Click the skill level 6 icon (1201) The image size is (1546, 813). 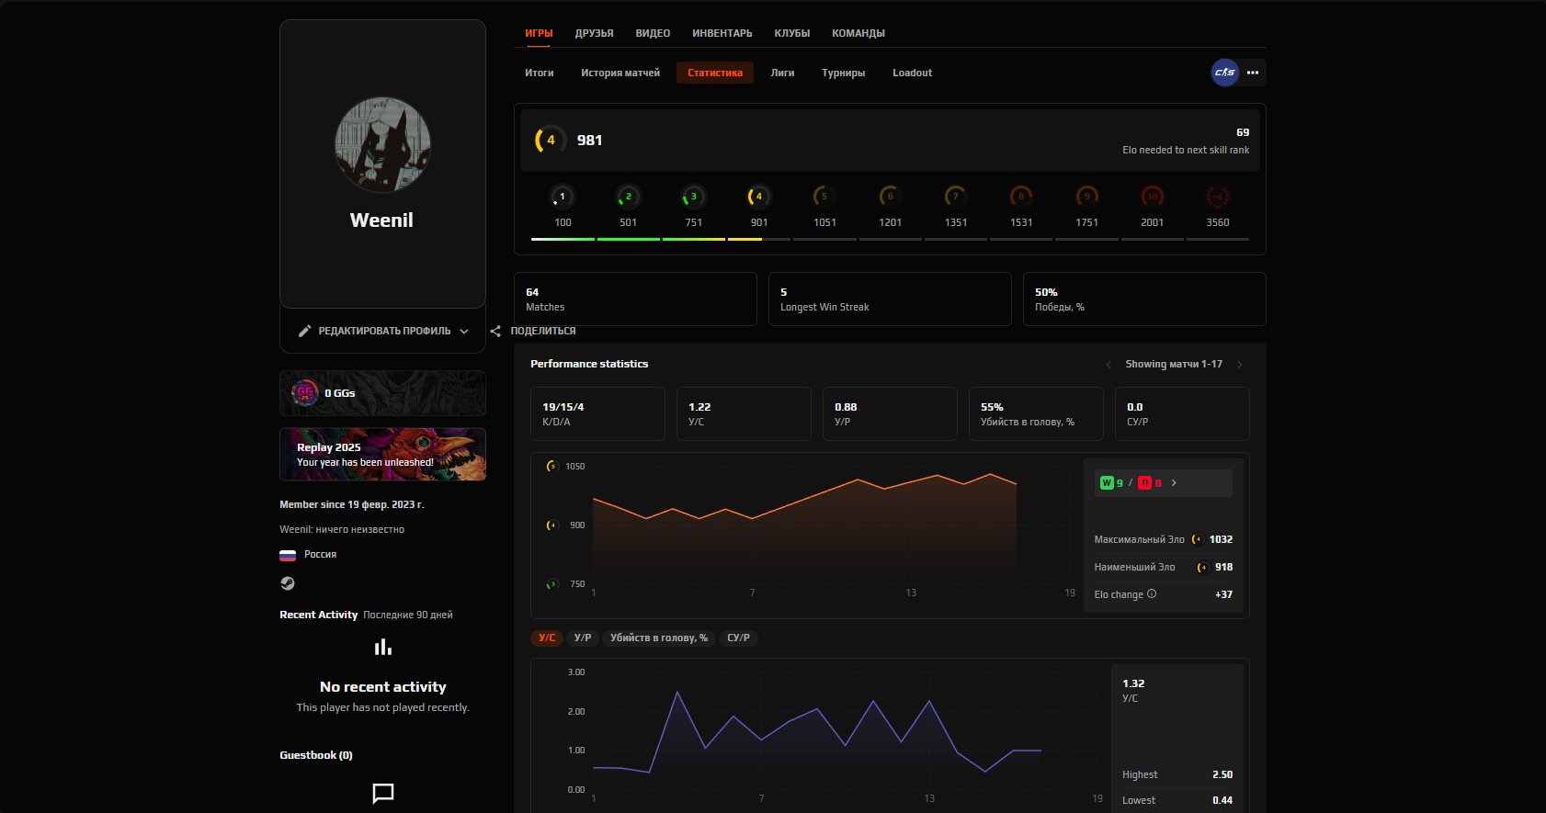click(890, 197)
